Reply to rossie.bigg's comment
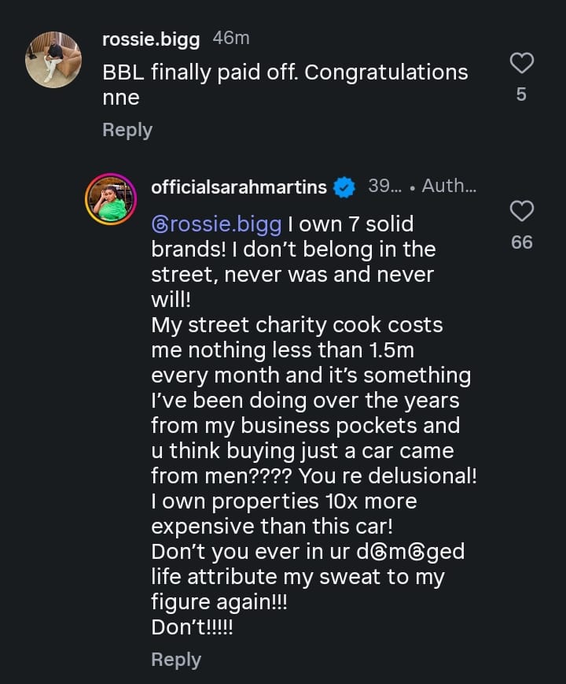The width and height of the screenshot is (566, 684). (127, 130)
